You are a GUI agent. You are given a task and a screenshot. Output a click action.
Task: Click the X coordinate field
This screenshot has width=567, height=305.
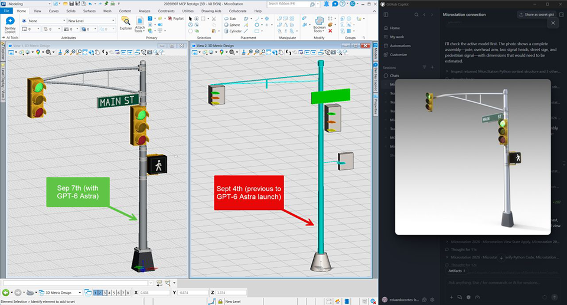click(x=154, y=293)
